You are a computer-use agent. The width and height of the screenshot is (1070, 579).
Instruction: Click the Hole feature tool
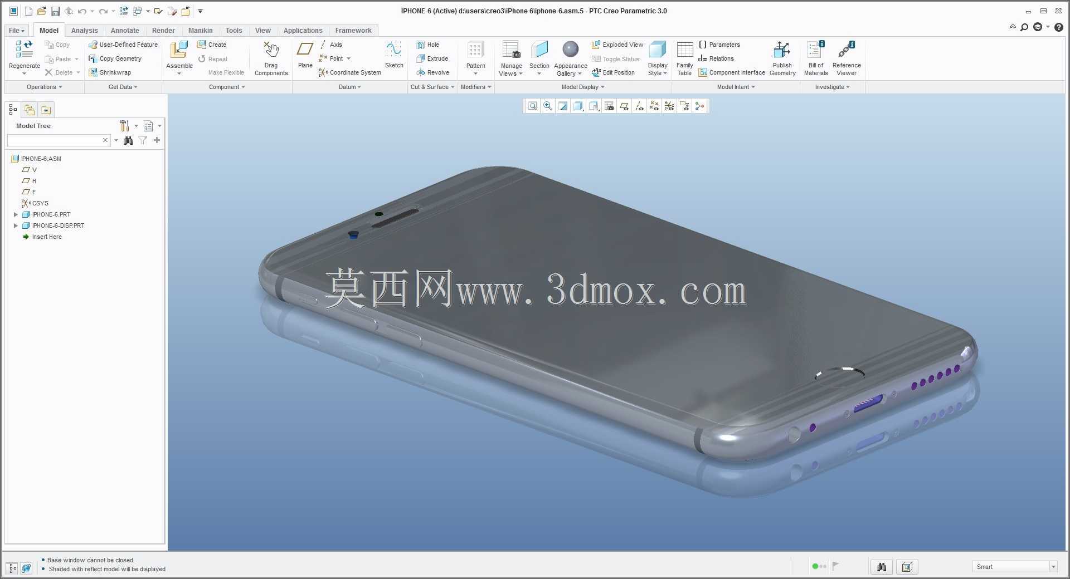coord(428,45)
